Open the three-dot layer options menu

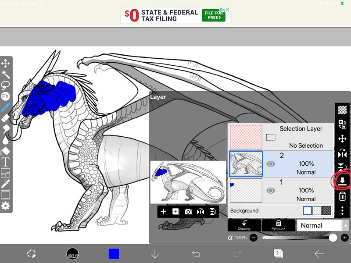(x=342, y=211)
